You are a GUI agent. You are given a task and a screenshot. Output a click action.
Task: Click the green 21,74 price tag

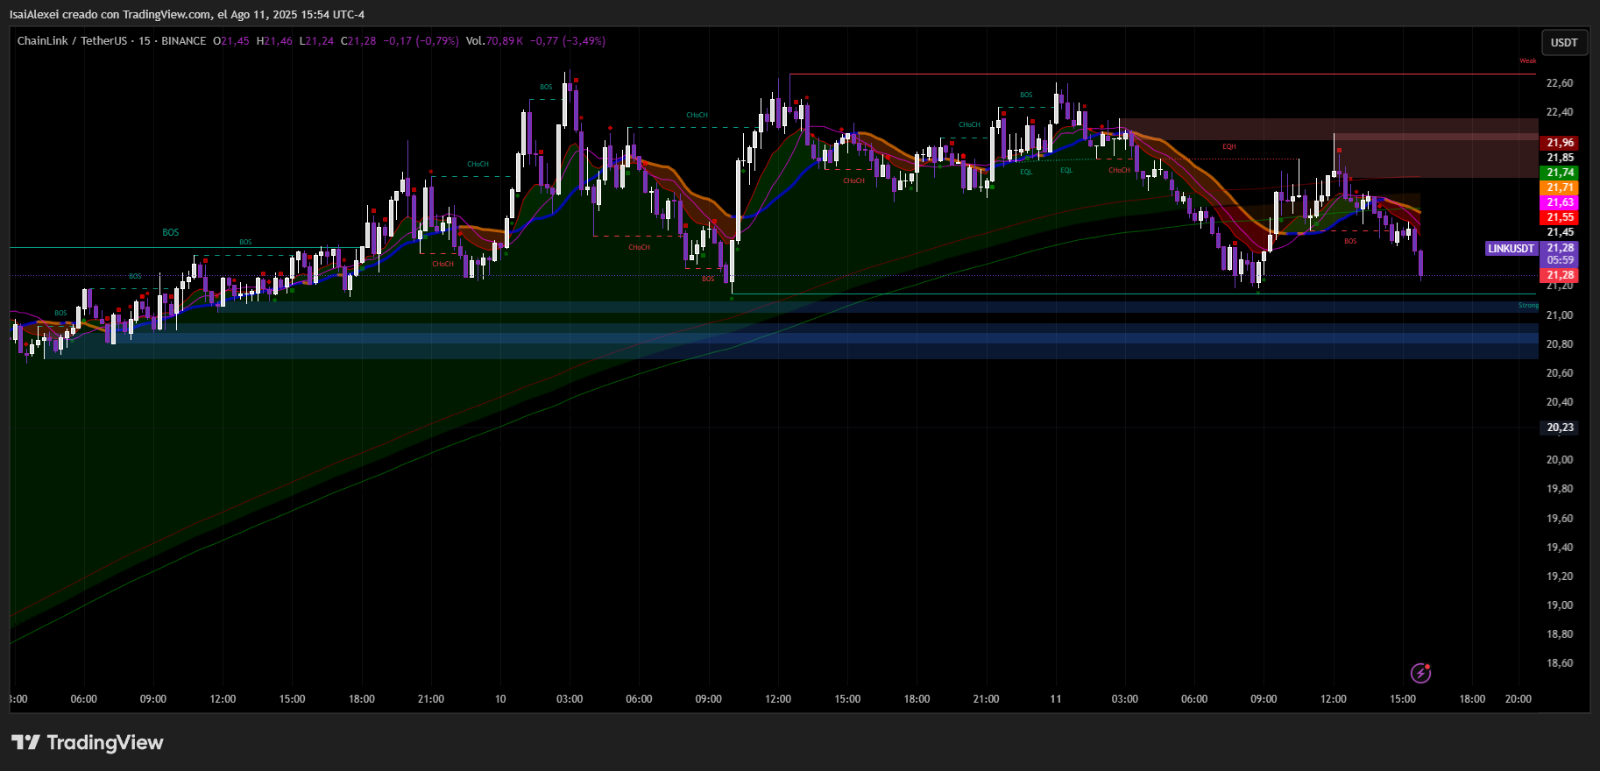(1560, 173)
